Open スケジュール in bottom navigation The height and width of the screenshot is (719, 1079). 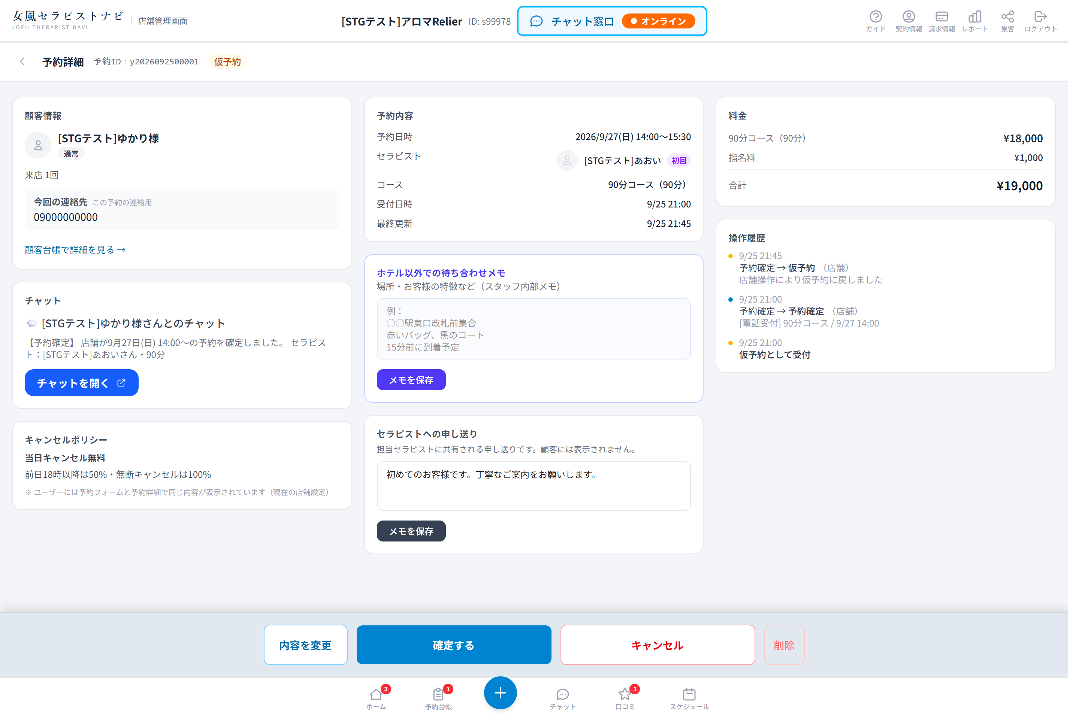(x=696, y=706)
